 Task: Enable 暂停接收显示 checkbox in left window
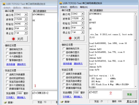click(x=7, y=60)
